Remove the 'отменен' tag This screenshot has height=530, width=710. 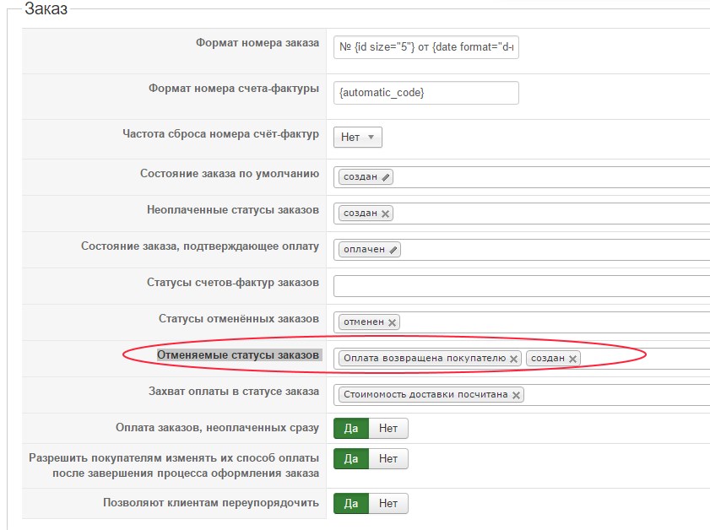tap(393, 322)
